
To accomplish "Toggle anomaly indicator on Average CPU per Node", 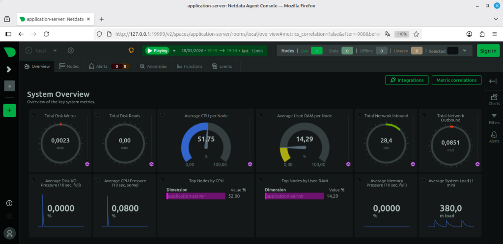I will [250, 164].
